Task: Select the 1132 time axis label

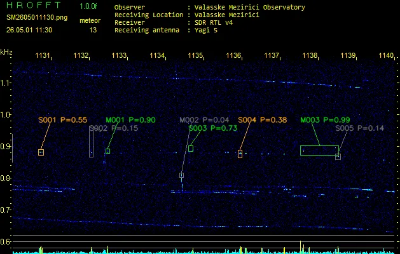Action: [x=81, y=55]
